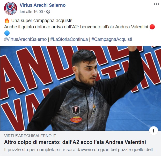Screen dimensions: 161x158
Task: Open the #LaStoriaContinua hashtag
Action: tap(69, 39)
